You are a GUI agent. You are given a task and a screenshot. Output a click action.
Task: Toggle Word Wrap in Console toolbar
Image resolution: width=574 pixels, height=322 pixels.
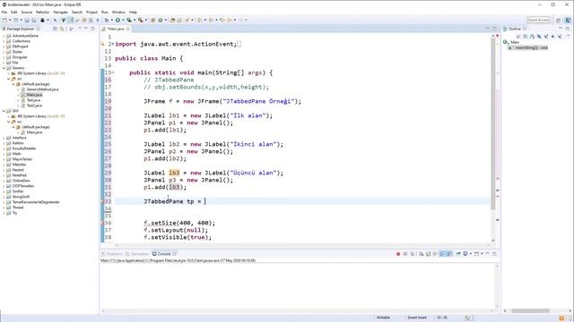click(435, 254)
